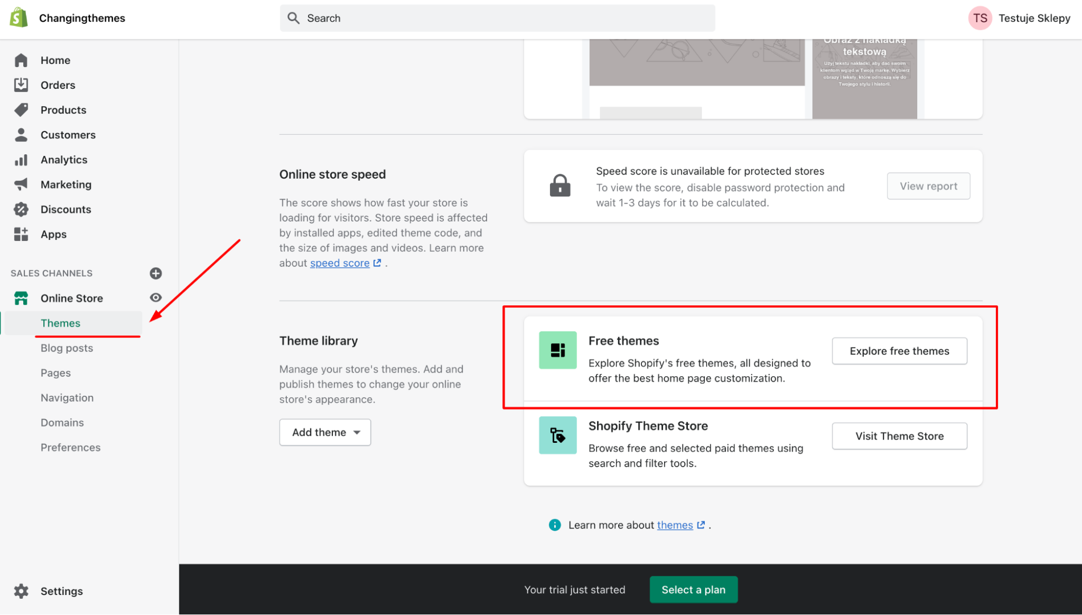Viewport: 1082px width, 615px height.
Task: Click the Settings gear icon
Action: coord(21,591)
